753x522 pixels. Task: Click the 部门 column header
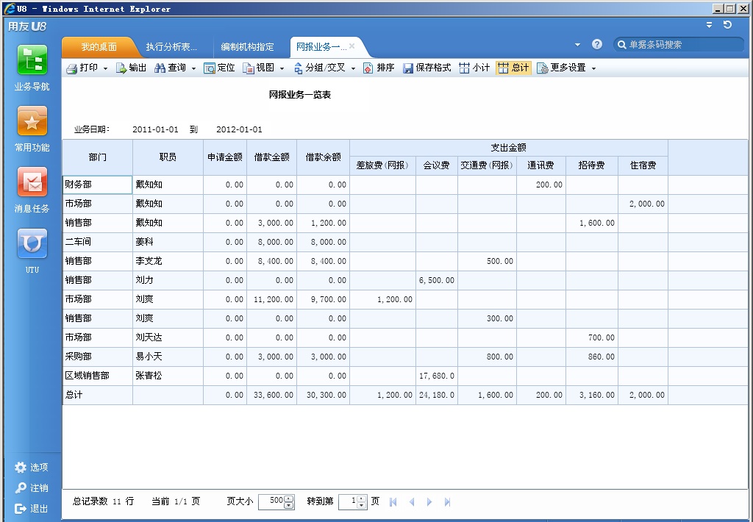[x=98, y=157]
